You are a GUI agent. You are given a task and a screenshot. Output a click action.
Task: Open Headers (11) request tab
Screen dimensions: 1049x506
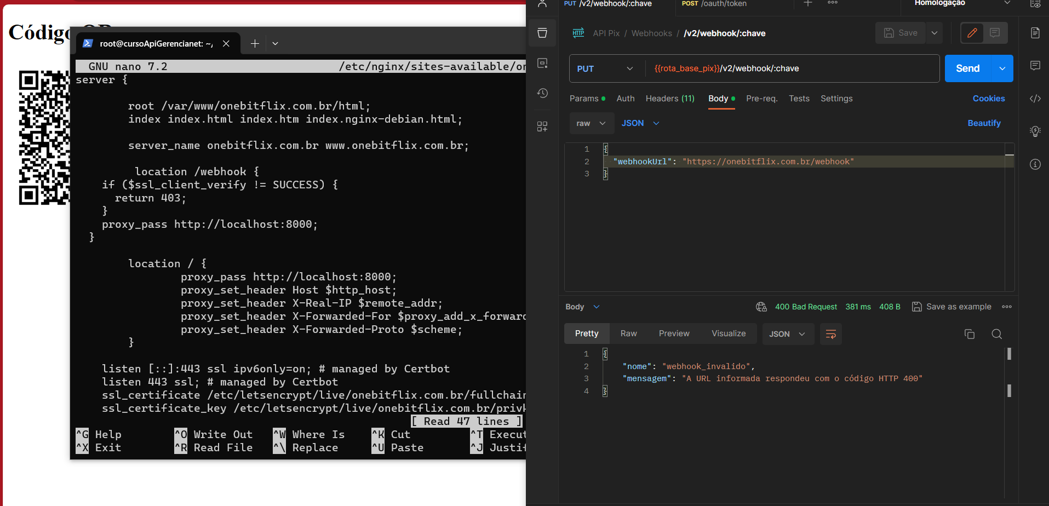pyautogui.click(x=670, y=99)
